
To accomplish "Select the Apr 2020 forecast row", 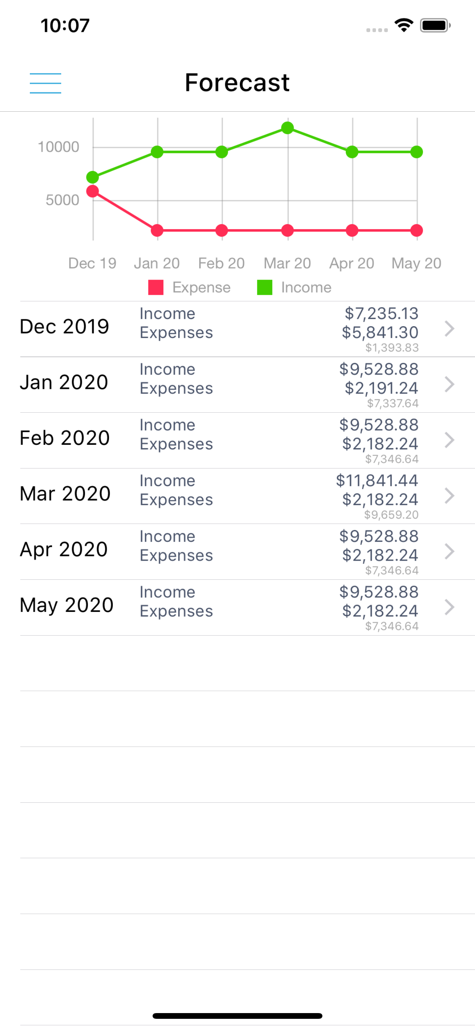I will click(x=237, y=551).
